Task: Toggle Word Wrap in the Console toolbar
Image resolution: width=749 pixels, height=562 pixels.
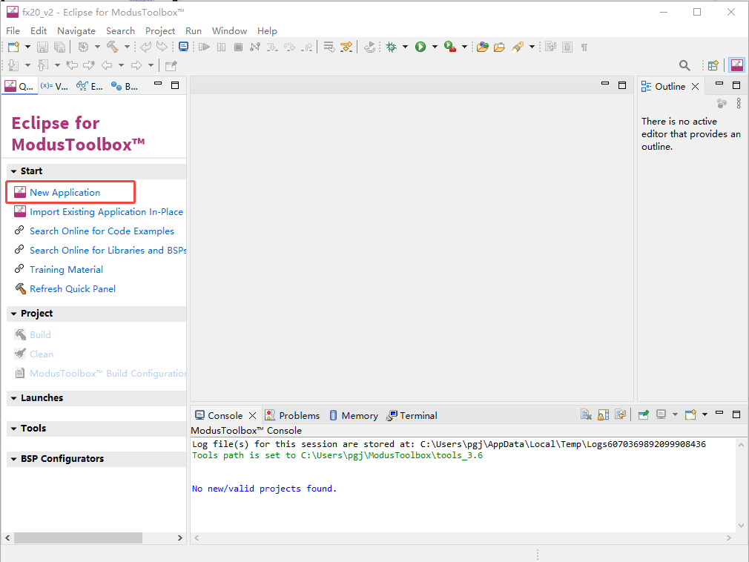Action: [x=621, y=414]
